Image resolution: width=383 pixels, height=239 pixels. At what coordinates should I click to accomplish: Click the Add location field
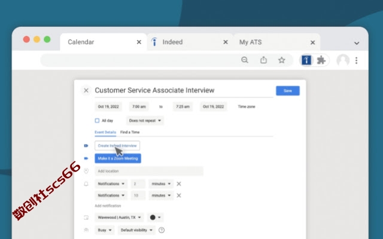click(149, 171)
